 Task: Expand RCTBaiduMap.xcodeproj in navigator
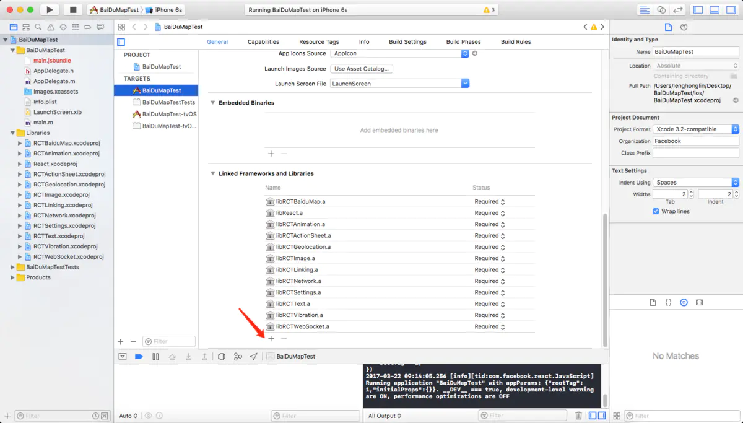(x=20, y=143)
